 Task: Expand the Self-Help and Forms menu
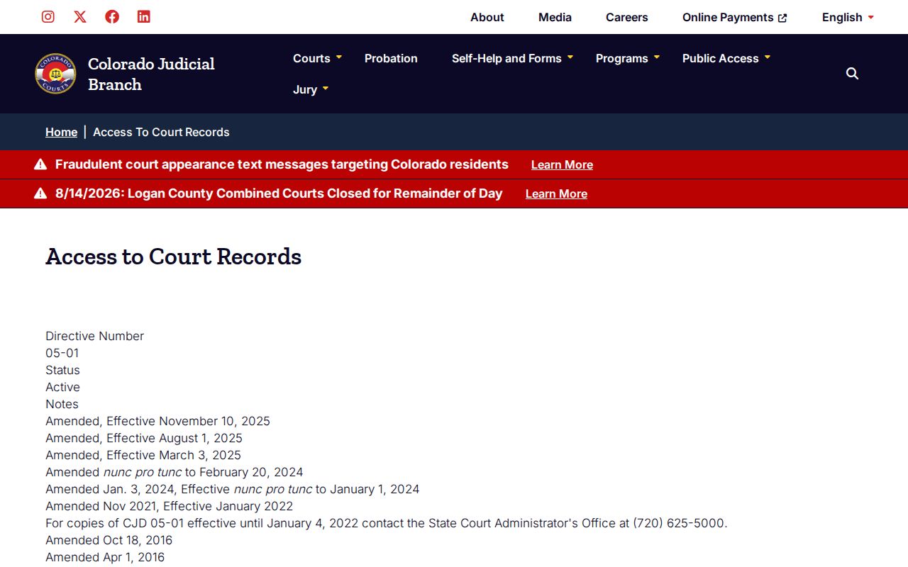coord(512,58)
